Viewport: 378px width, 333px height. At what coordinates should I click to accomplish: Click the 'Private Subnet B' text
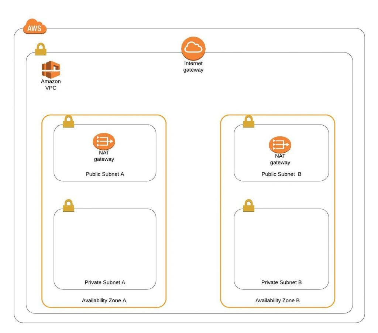[281, 282]
